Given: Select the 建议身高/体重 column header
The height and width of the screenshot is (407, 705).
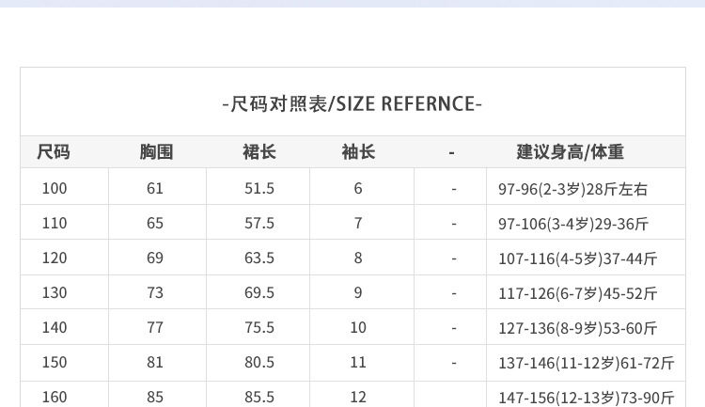Looking at the screenshot, I should click(x=571, y=151).
